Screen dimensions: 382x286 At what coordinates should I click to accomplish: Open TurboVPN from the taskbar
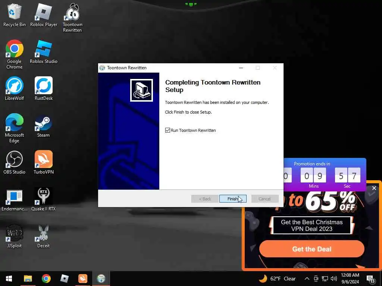pyautogui.click(x=83, y=279)
